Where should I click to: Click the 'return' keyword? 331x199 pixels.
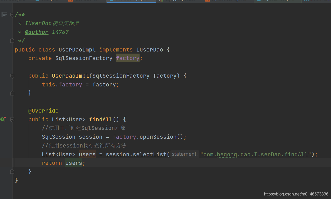pyautogui.click(x=52, y=163)
